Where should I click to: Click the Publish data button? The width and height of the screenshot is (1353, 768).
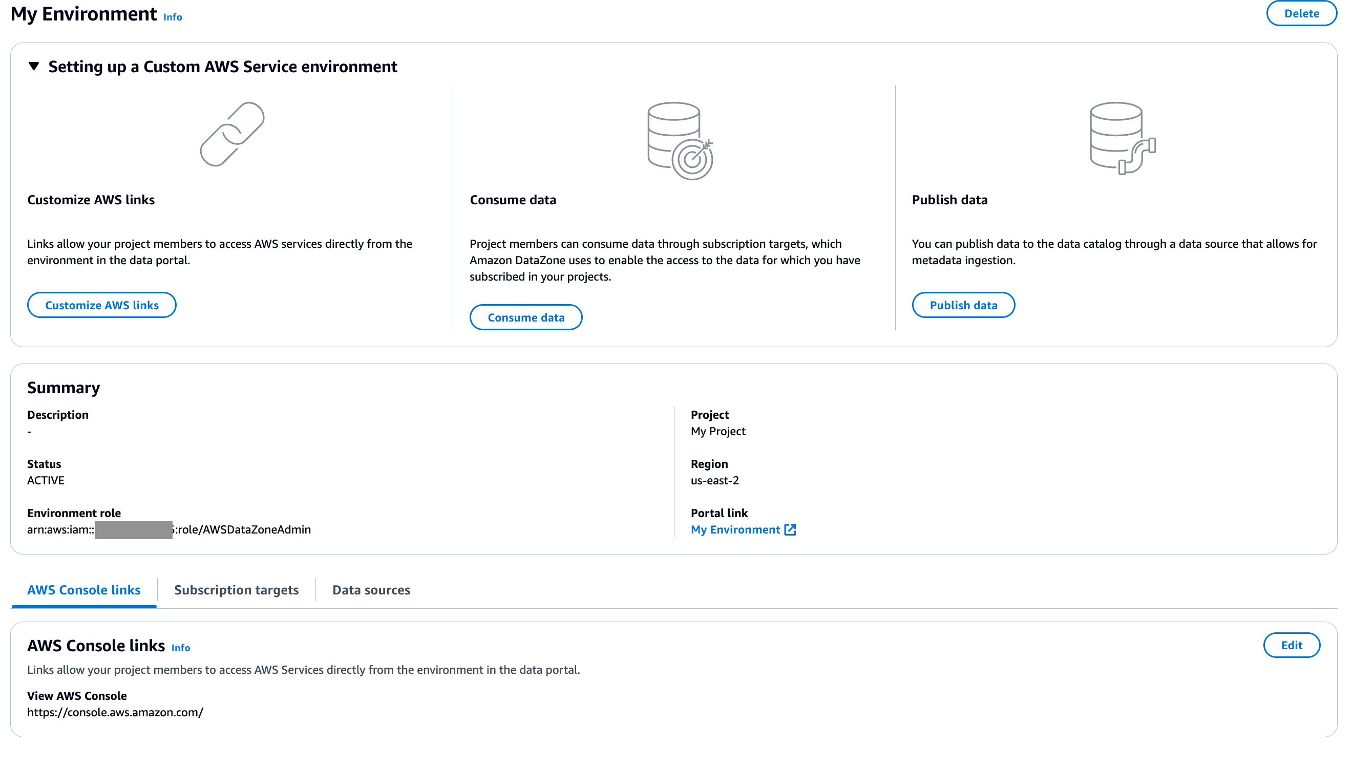(x=963, y=305)
